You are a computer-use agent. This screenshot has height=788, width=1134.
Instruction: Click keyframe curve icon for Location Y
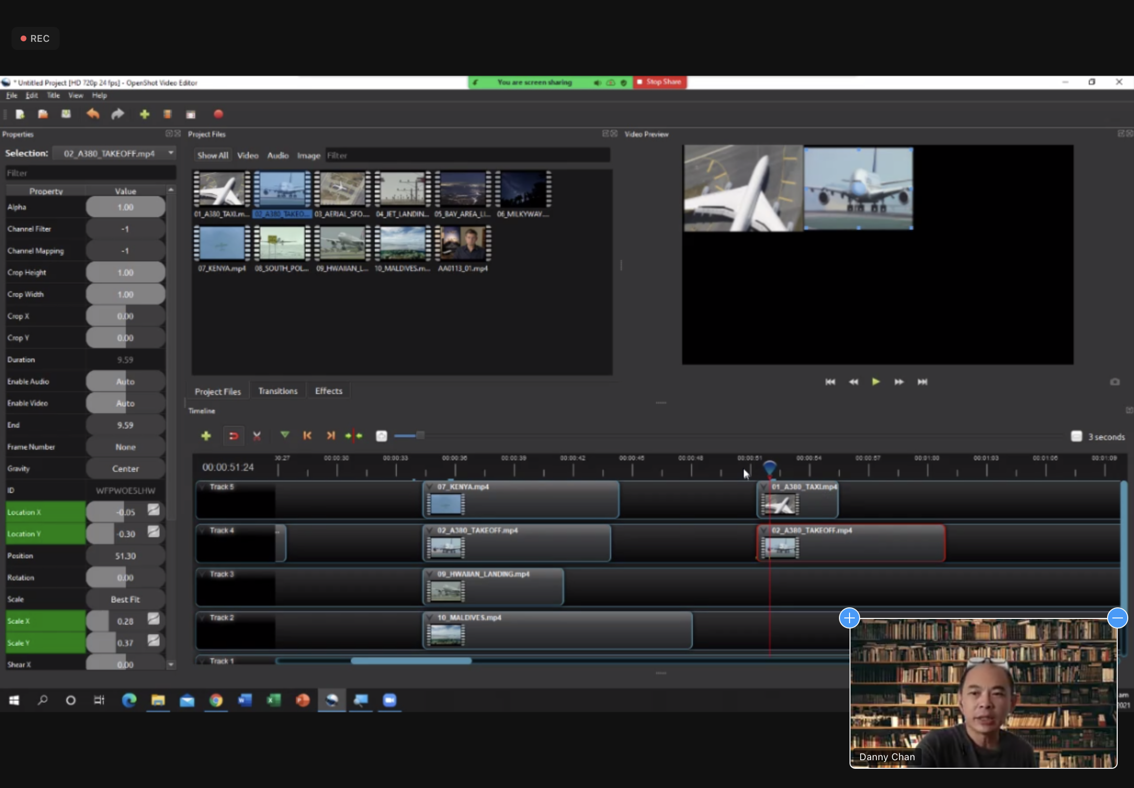point(154,532)
